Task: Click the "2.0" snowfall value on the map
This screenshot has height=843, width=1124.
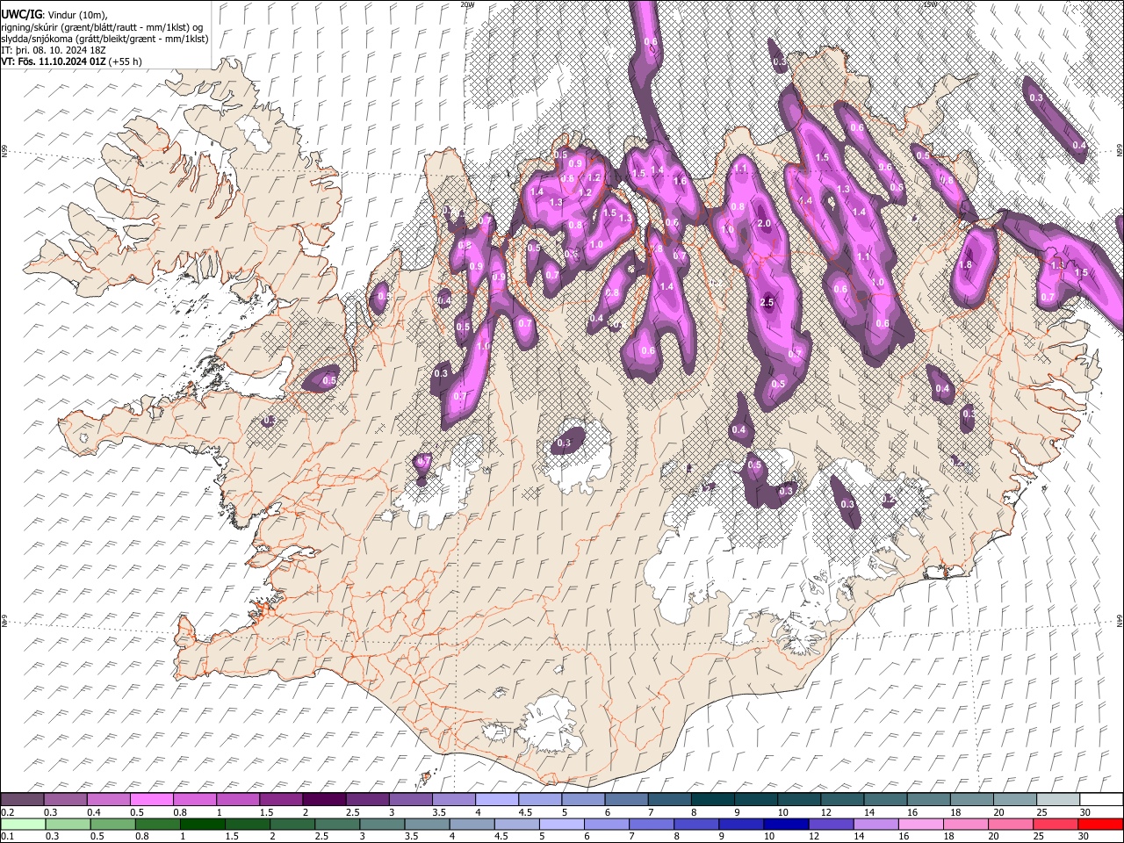Action: [764, 224]
